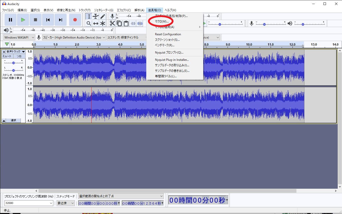Adjust the track L/R pan slider
The image size is (342, 214).
[14, 70]
